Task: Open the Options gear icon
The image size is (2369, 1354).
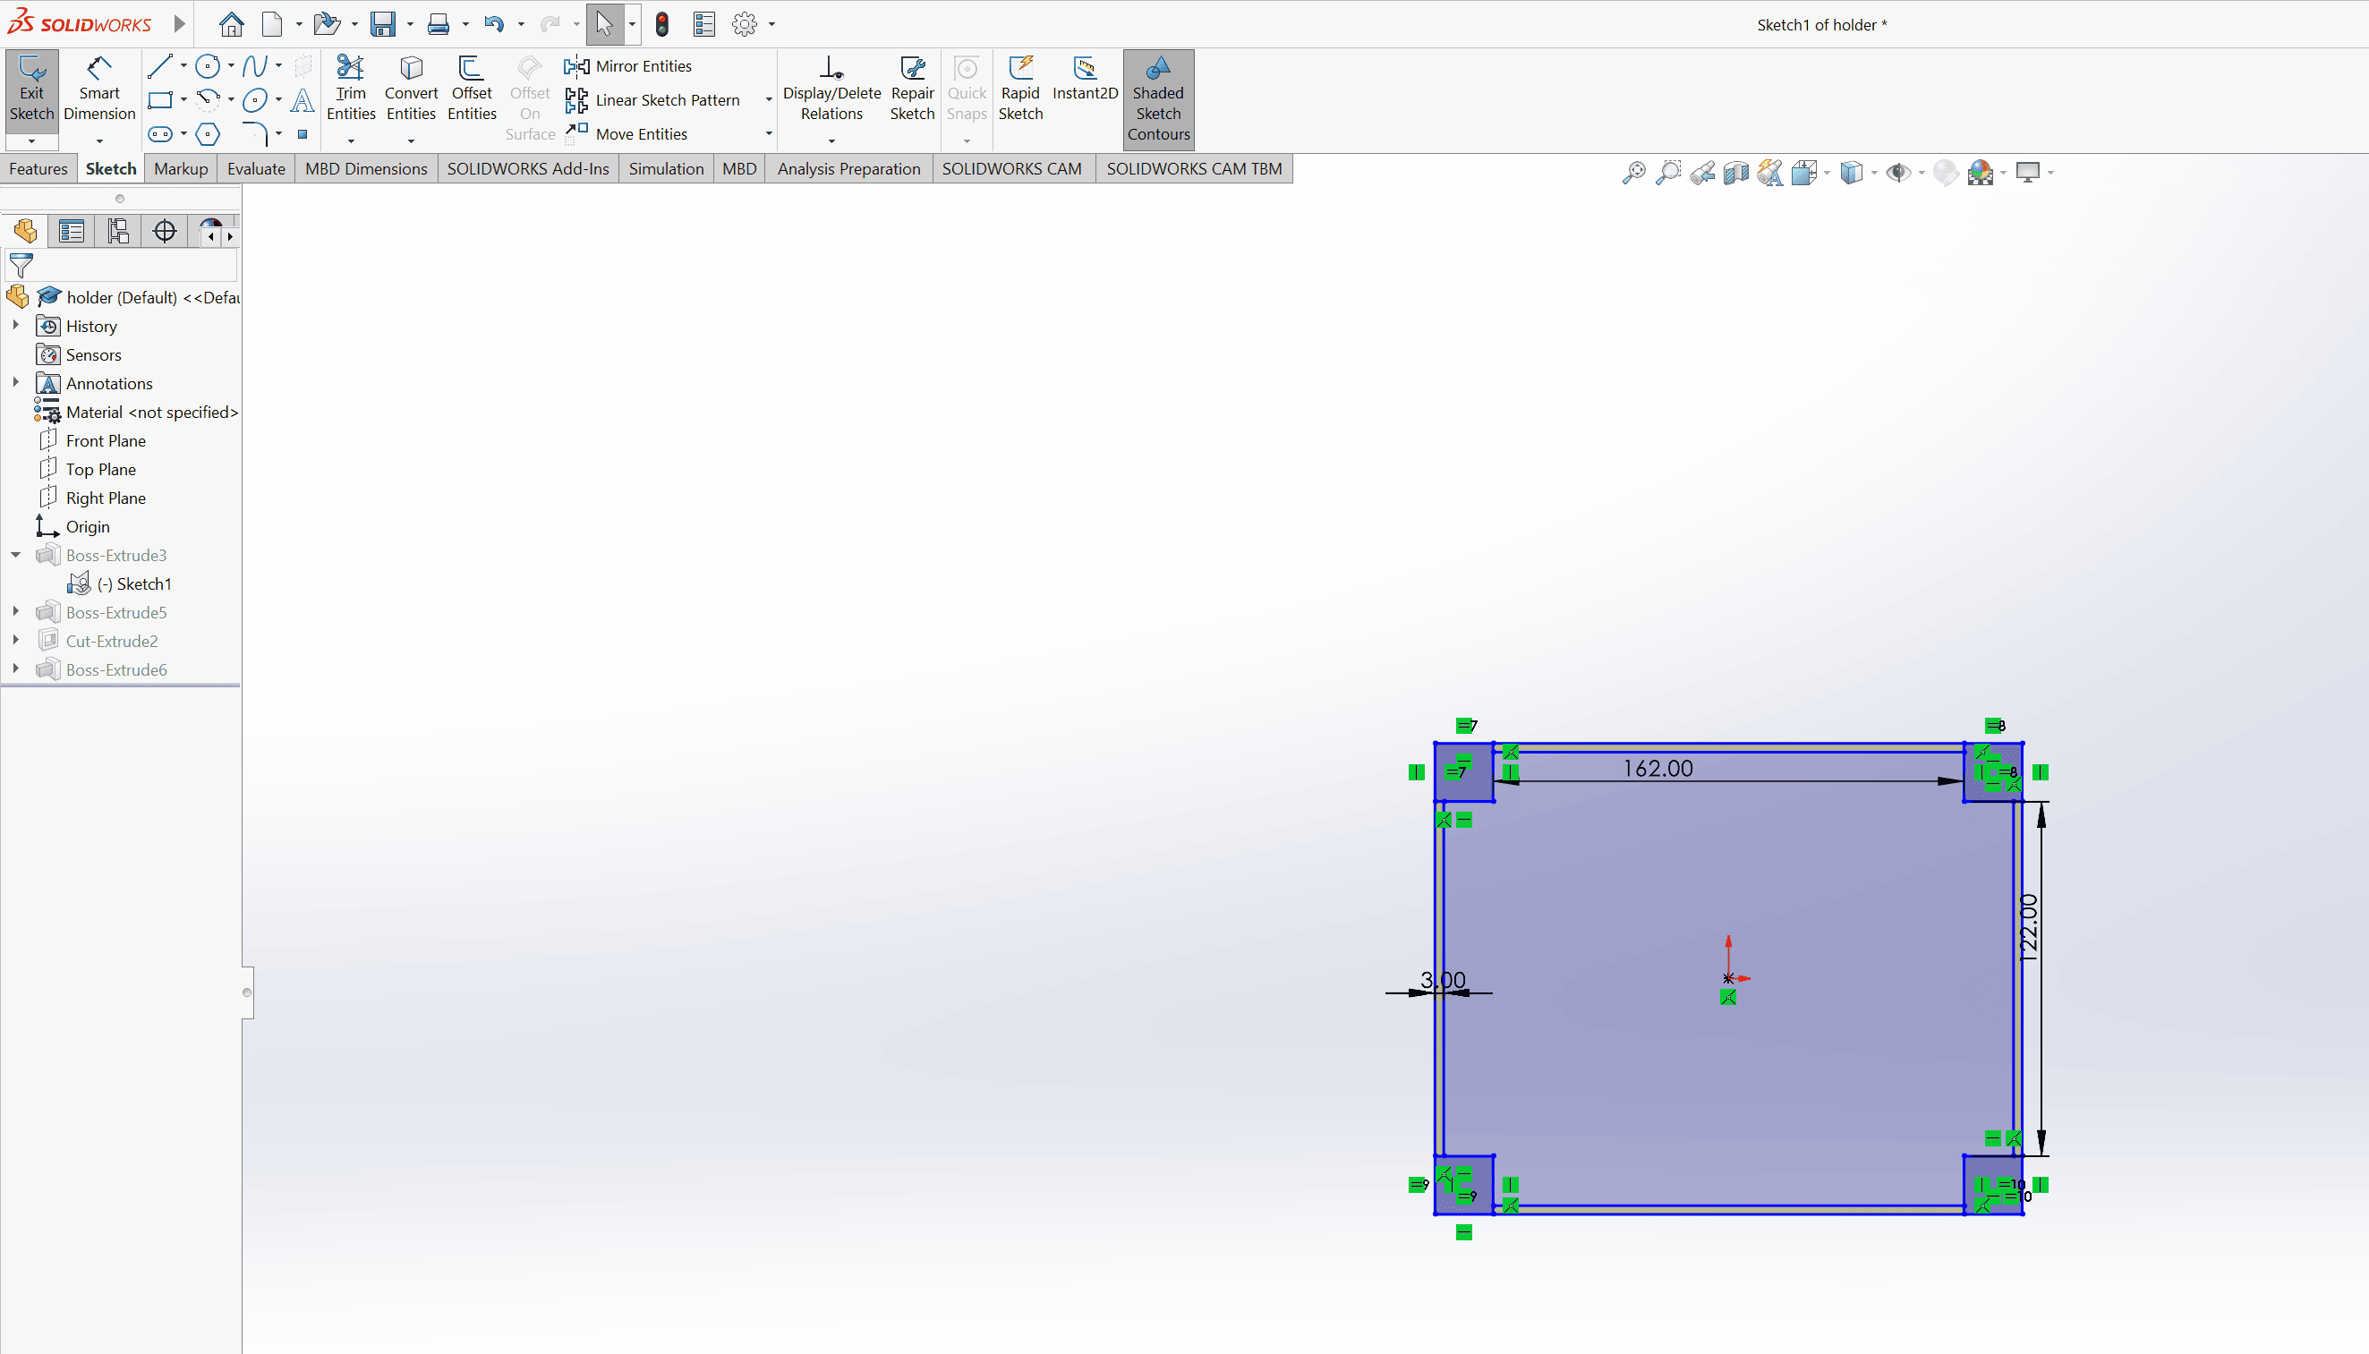Action: [x=745, y=24]
